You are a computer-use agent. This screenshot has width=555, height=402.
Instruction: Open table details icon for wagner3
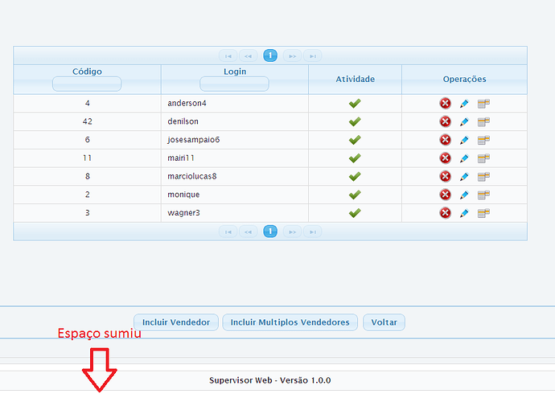[483, 213]
